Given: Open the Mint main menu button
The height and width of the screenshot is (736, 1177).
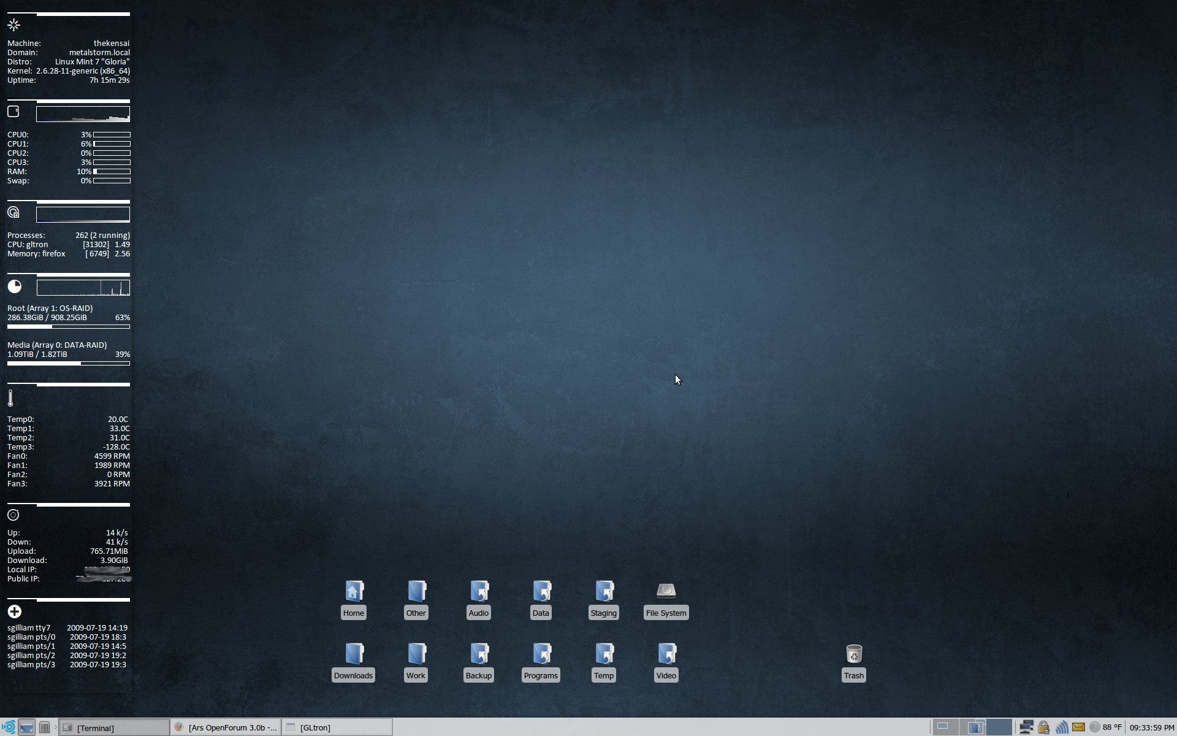Looking at the screenshot, I should [9, 727].
